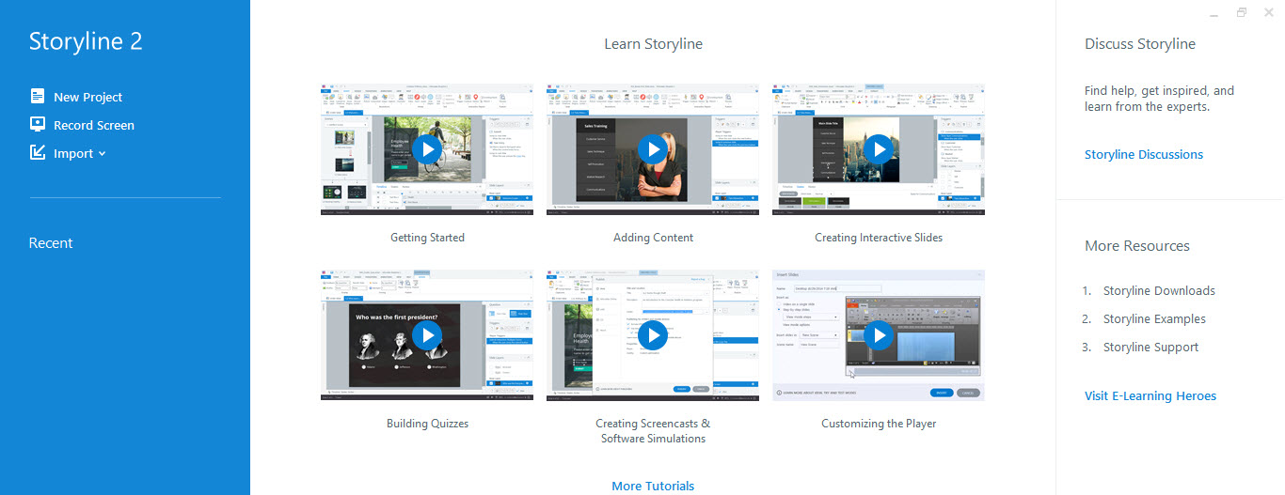
Task: Open the More Tutorials link
Action: tap(653, 486)
